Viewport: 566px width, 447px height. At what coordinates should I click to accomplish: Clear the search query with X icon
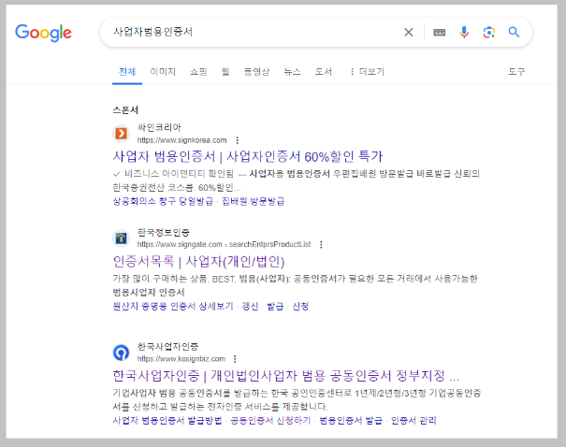408,33
